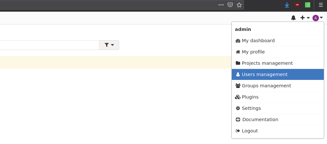Click the search input field beside filter
Image resolution: width=327 pixels, height=144 pixels.
pyautogui.click(x=49, y=45)
